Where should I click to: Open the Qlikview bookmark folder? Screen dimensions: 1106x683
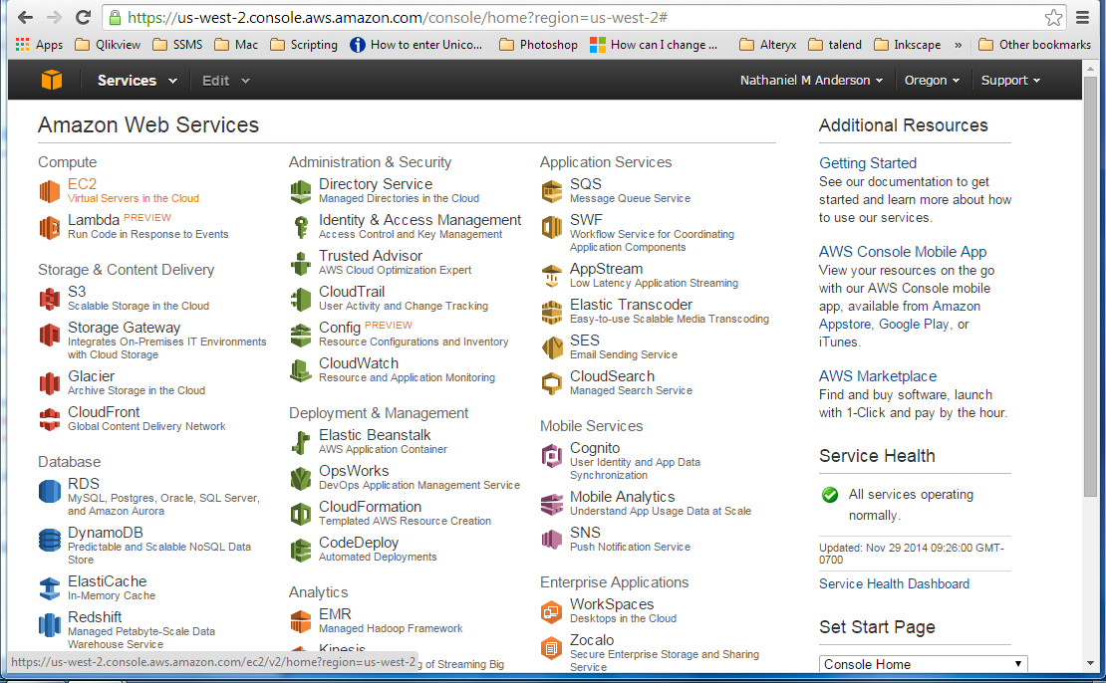pos(108,45)
